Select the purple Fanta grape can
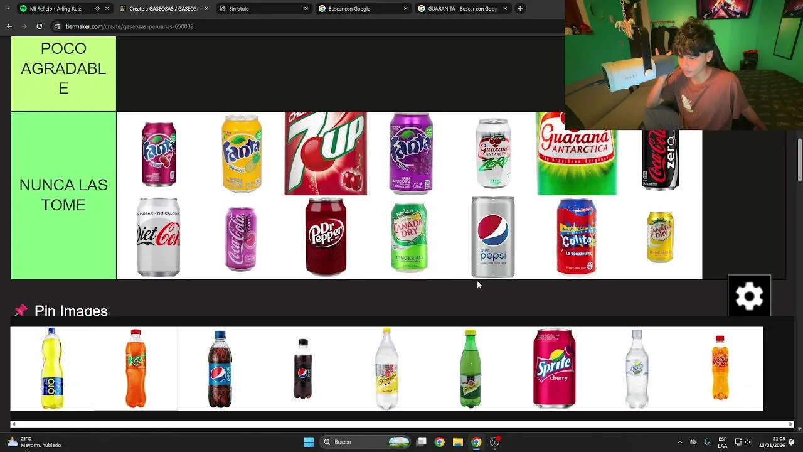The image size is (803, 452). 411,154
